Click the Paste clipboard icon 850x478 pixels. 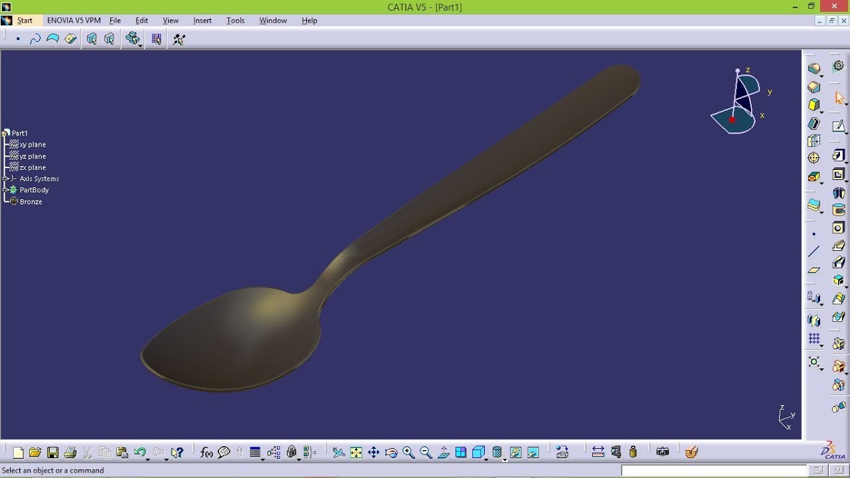(122, 453)
